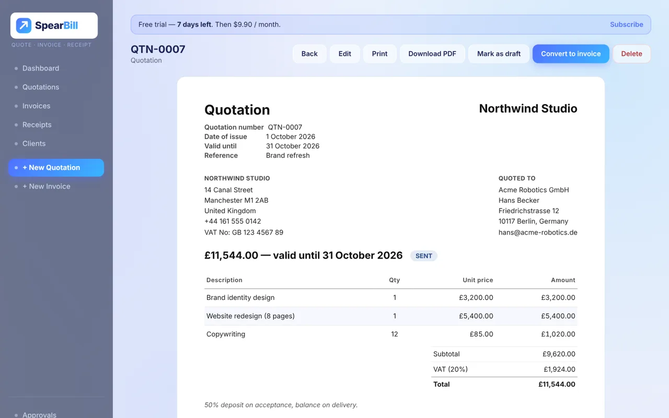Image resolution: width=669 pixels, height=418 pixels.
Task: Open the Invoices section
Action: point(37,106)
